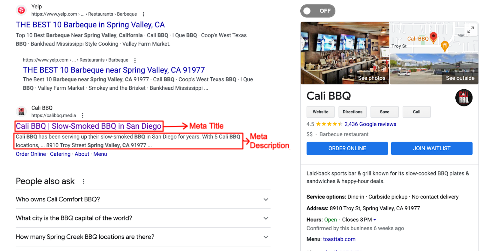Open the See photos thumbnail

[345, 53]
